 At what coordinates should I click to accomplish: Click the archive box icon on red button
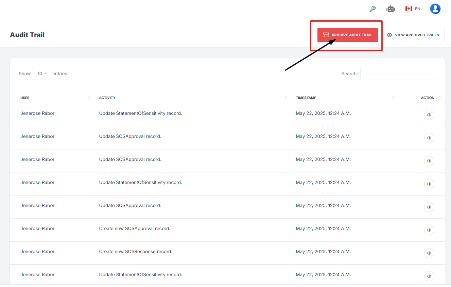click(x=326, y=35)
